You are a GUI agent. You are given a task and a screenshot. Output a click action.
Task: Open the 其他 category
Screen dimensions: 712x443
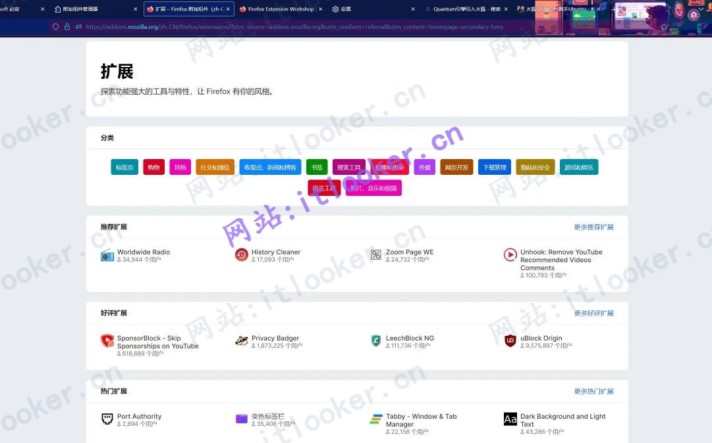[x=180, y=167]
